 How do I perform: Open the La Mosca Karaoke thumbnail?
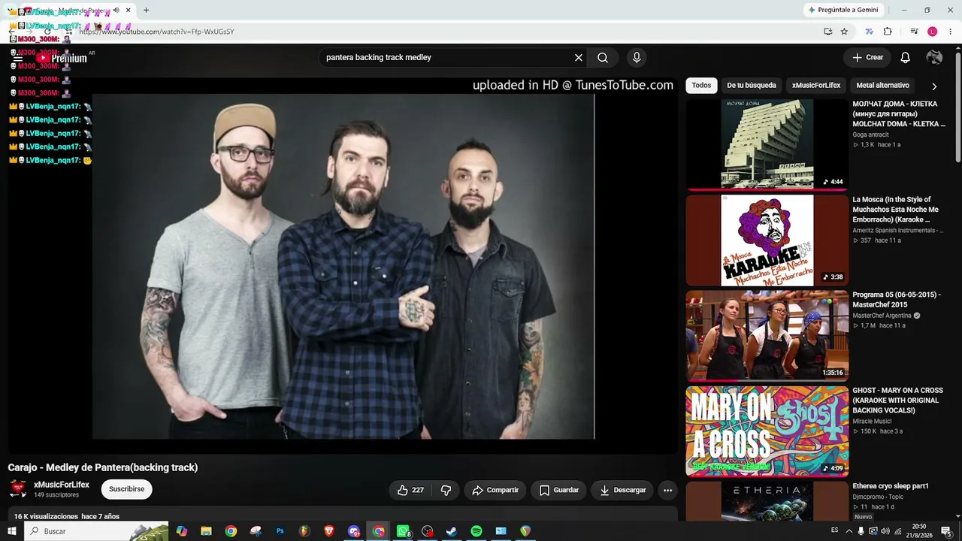(x=767, y=240)
